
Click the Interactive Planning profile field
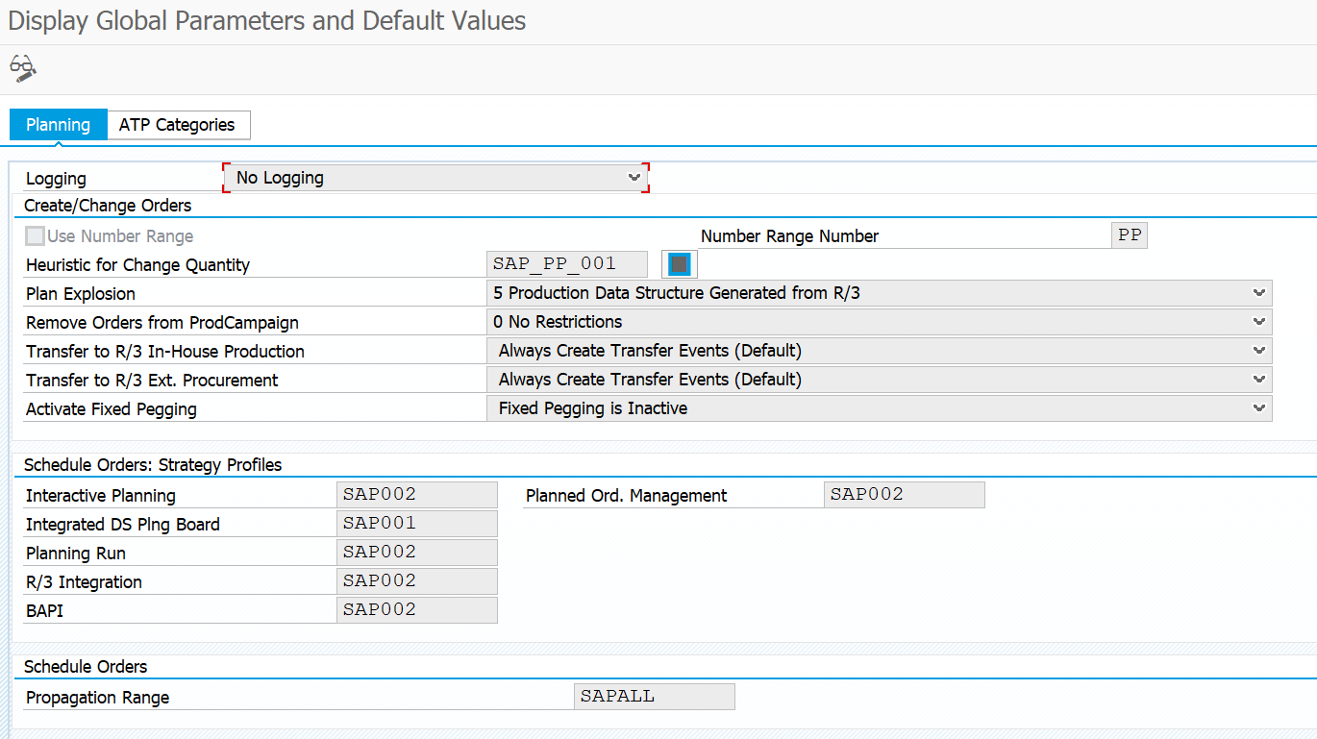(x=417, y=495)
